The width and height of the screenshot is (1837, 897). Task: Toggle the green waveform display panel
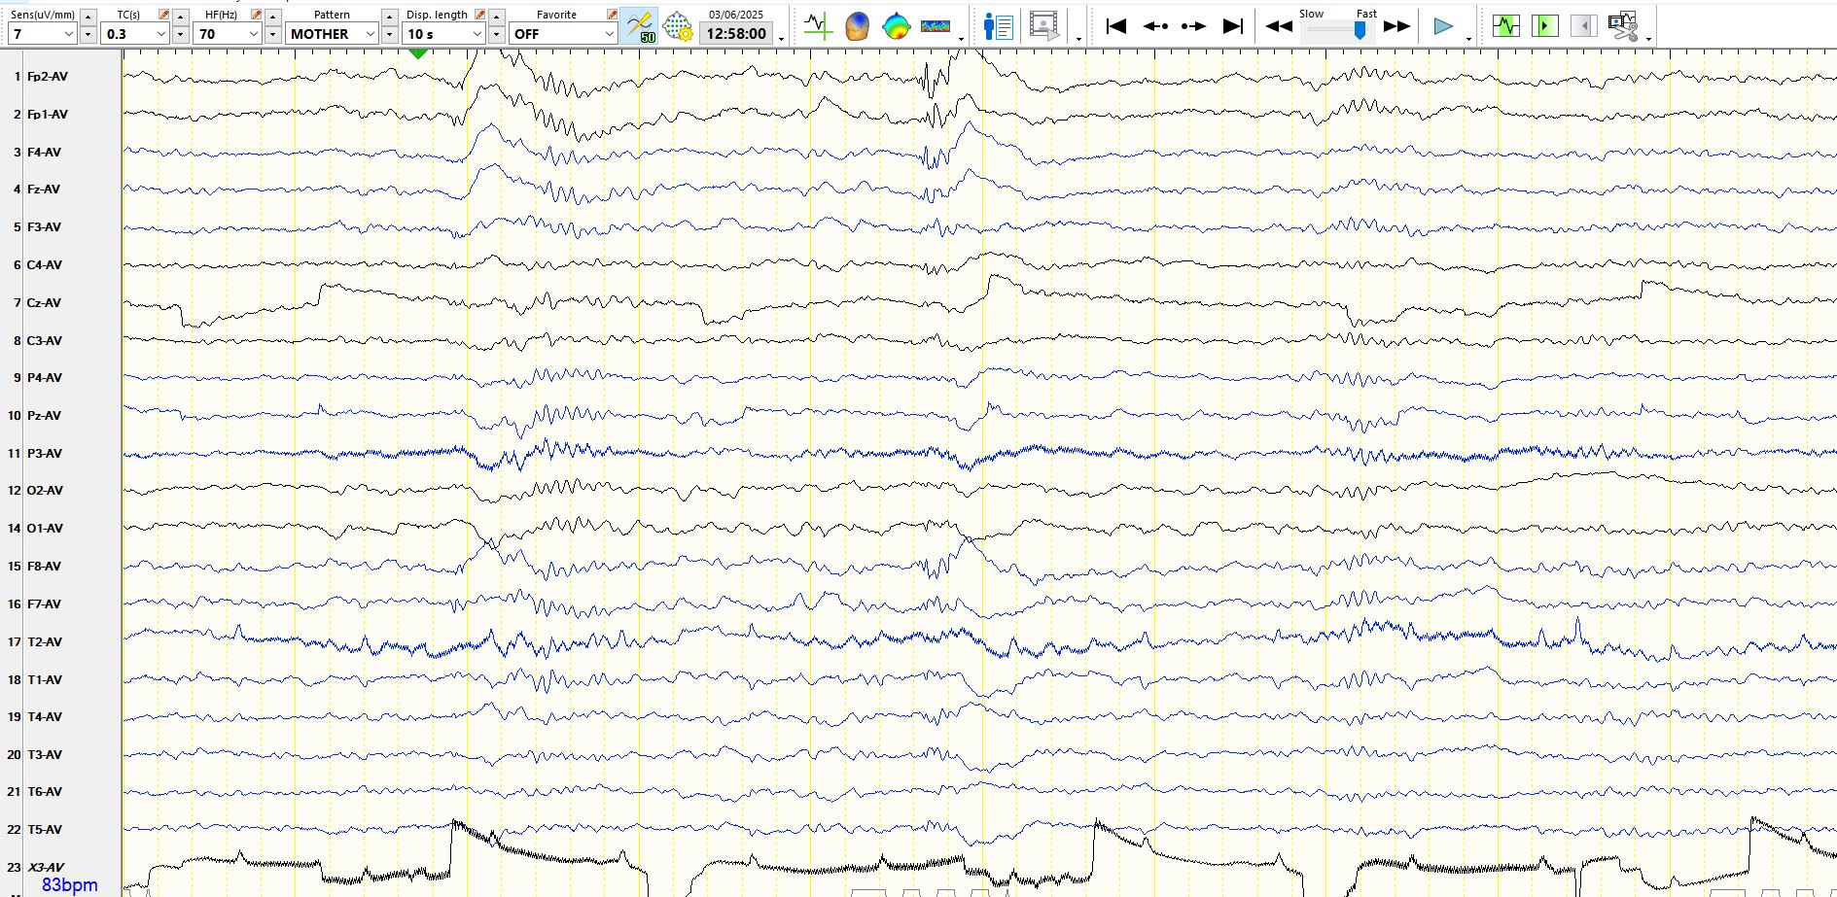(1505, 26)
